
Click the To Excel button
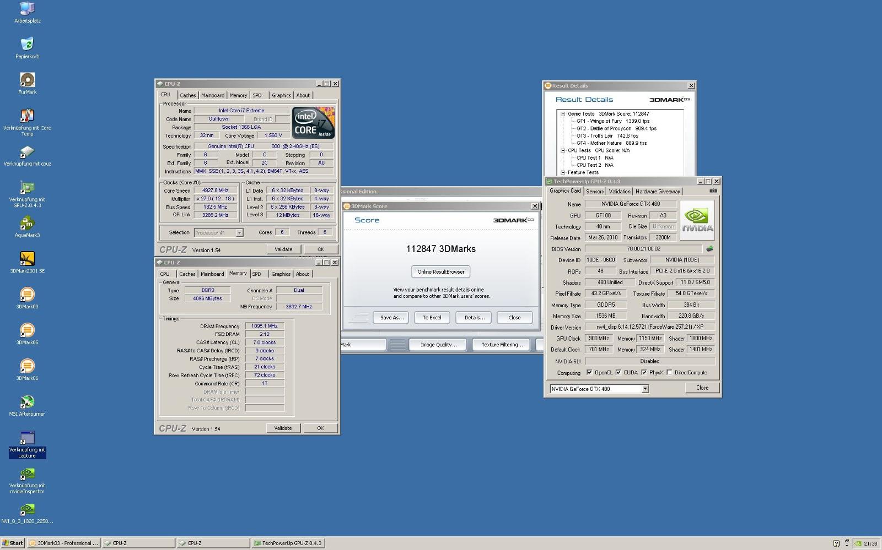click(432, 317)
